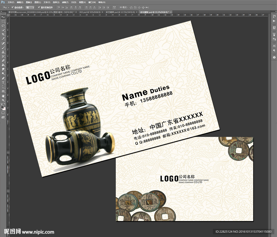Select the Path Selection tool
This screenshot has height=237, width=277.
pos(3,87)
